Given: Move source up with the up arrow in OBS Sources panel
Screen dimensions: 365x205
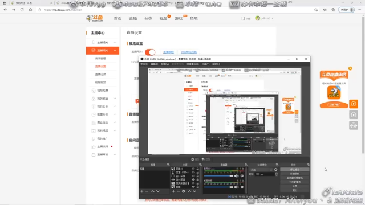Looking at the screenshot, I should click(x=189, y=191).
